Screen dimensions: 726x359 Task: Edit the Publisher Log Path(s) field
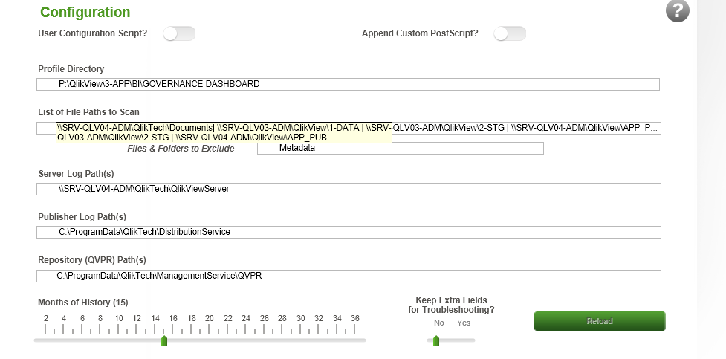click(348, 232)
